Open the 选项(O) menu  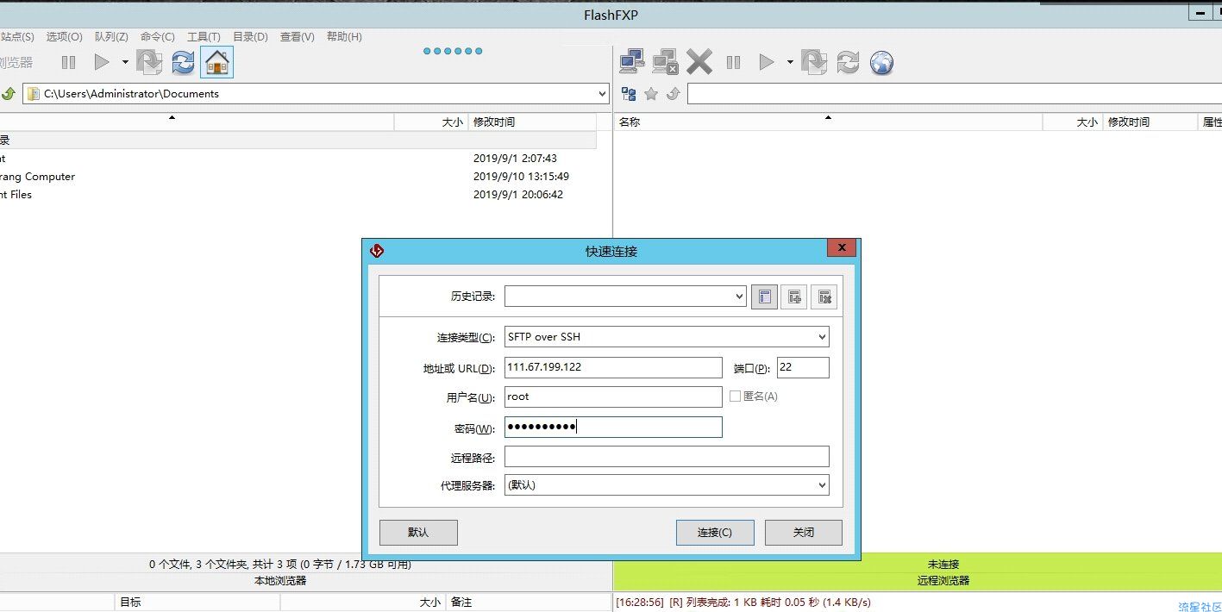tap(64, 37)
